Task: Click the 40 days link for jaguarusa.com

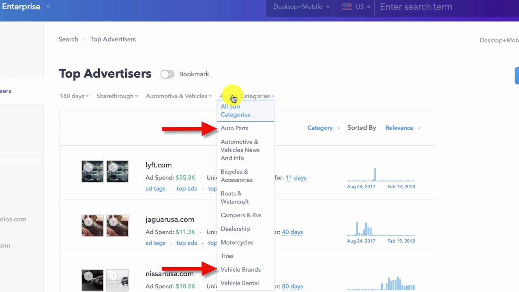Action: pyautogui.click(x=292, y=232)
